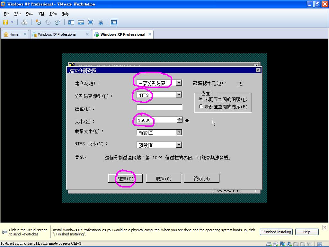329x247 pixels.
Task: Click the 'To direct input to this VM' status text
Action: tap(41, 244)
